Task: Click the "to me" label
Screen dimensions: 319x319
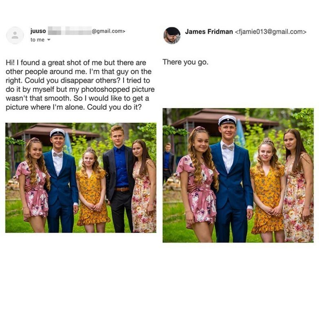Action: 38,40
